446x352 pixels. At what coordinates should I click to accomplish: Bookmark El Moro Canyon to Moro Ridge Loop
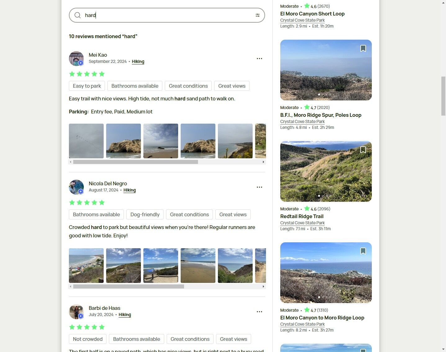pyautogui.click(x=363, y=251)
